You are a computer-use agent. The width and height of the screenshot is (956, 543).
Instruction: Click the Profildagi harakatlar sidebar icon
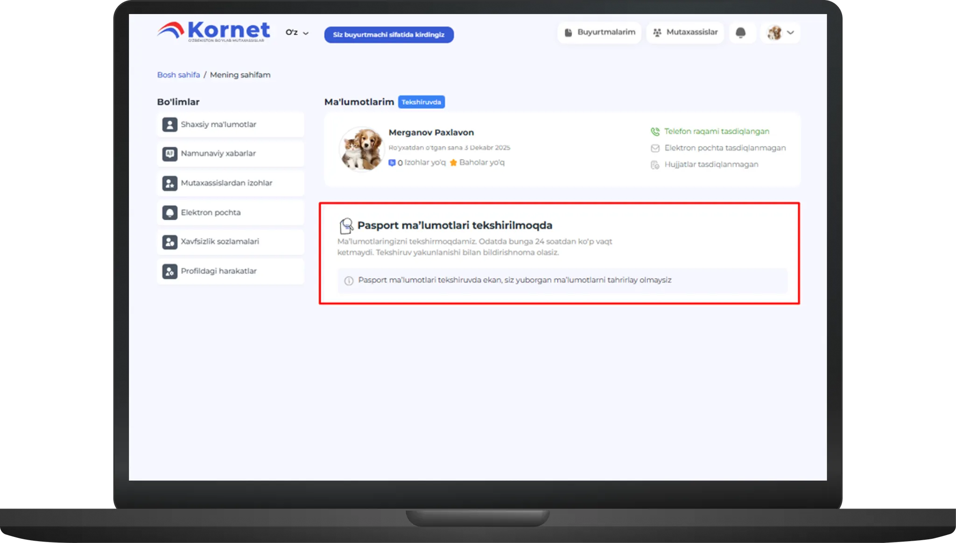pyautogui.click(x=169, y=271)
